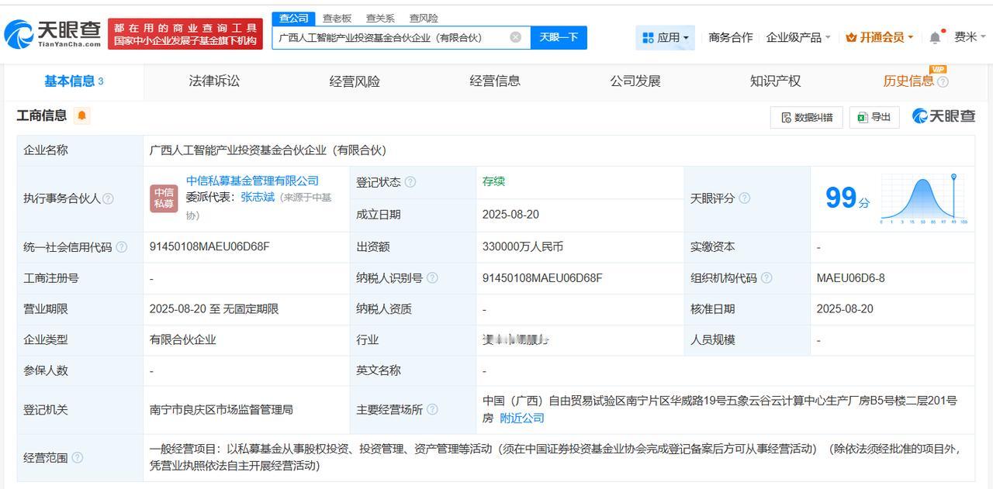The width and height of the screenshot is (993, 489).
Task: Switch to the 经营风险 tab
Action: pos(355,81)
